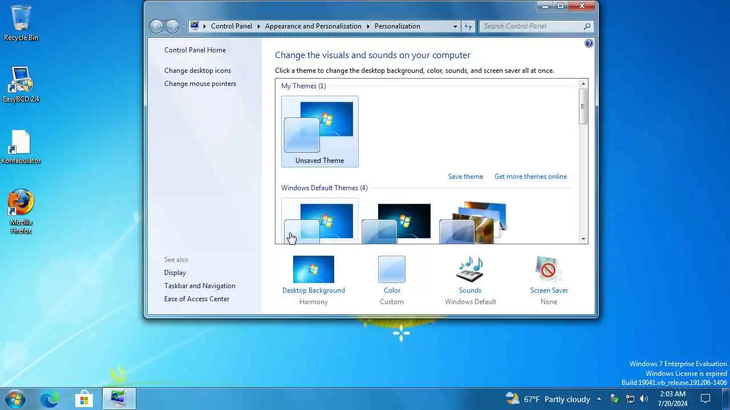730x410 pixels.
Task: Open the network icon in system tray
Action: click(630, 399)
